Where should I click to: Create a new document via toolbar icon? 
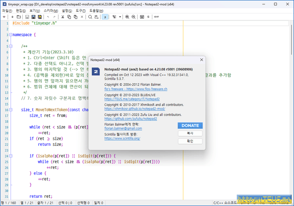coord(13,17)
